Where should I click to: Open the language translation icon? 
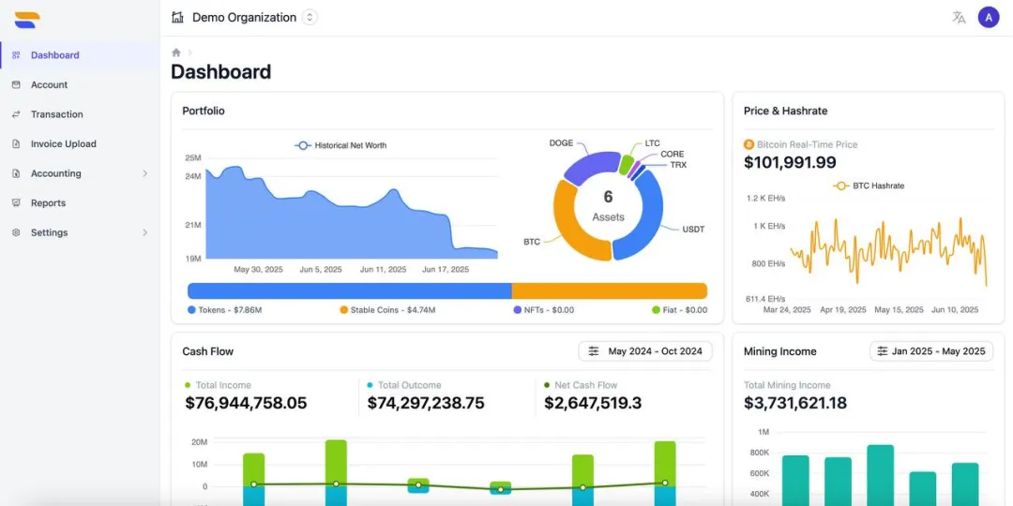(959, 17)
